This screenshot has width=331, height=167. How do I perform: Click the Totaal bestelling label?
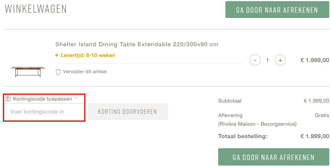coord(243,136)
